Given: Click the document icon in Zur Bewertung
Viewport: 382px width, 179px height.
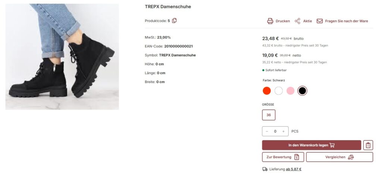Looking at the screenshot, I should [x=297, y=157].
